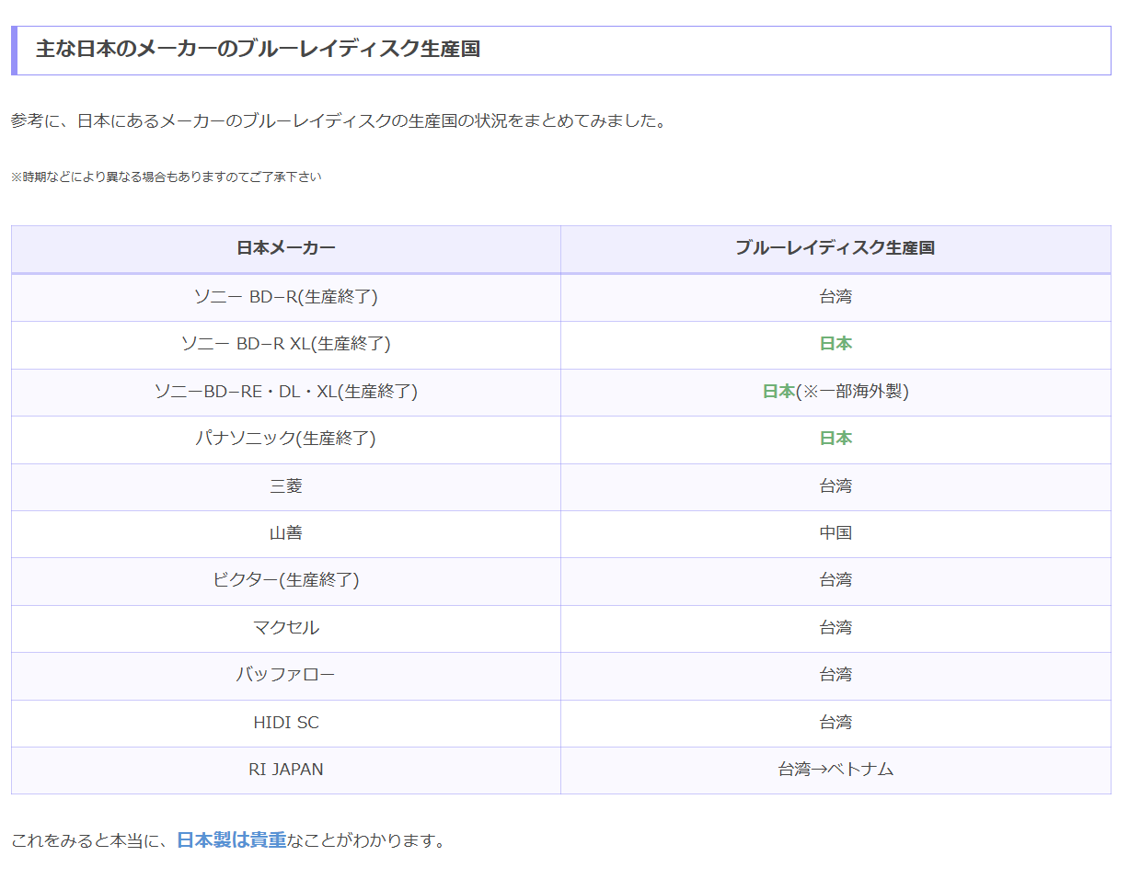
Task: Click the blue 日本製は貴重 text
Action: pos(232,840)
